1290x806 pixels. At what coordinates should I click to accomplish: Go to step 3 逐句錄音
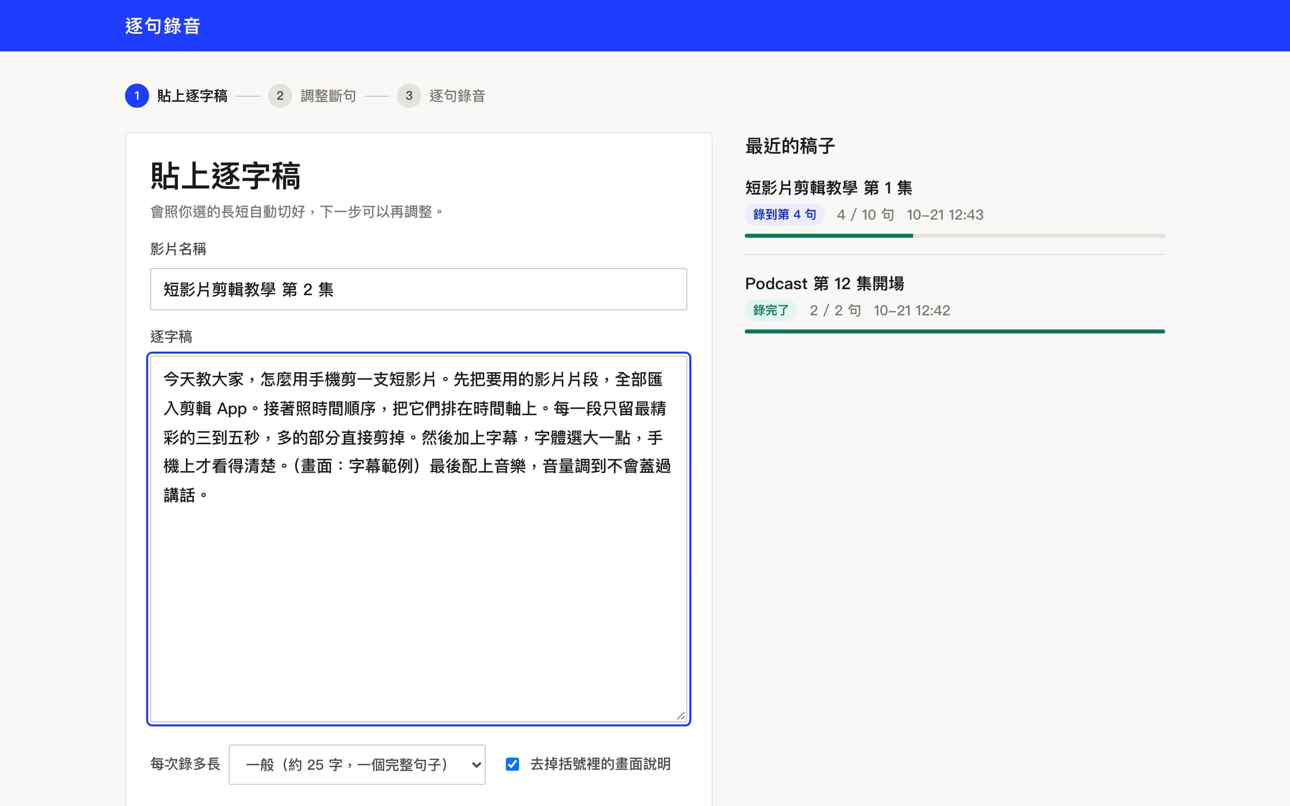441,95
